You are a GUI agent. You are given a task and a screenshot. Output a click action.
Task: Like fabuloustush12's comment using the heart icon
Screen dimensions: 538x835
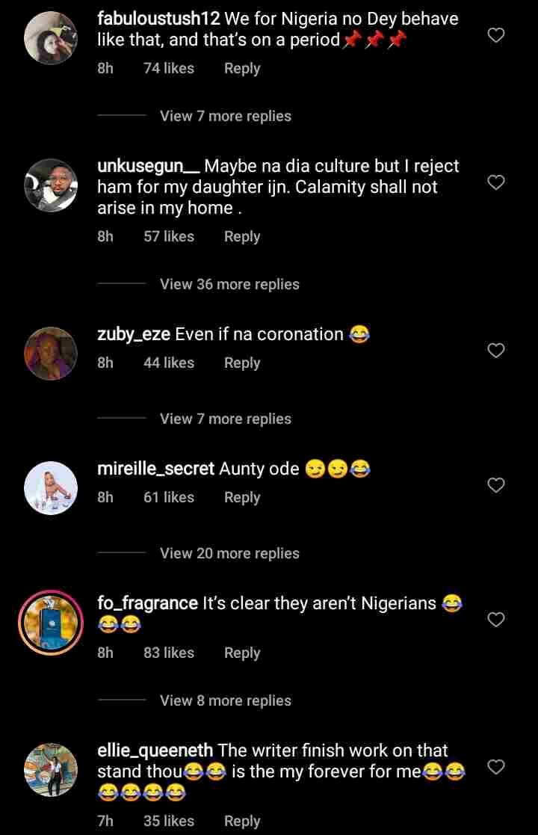(495, 35)
